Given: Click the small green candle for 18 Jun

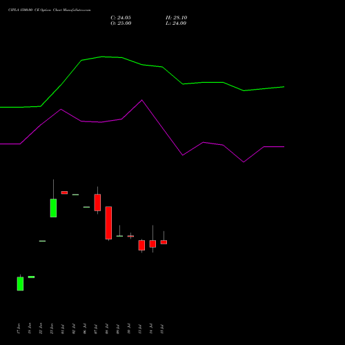Looking at the screenshot, I should coord(31,277).
